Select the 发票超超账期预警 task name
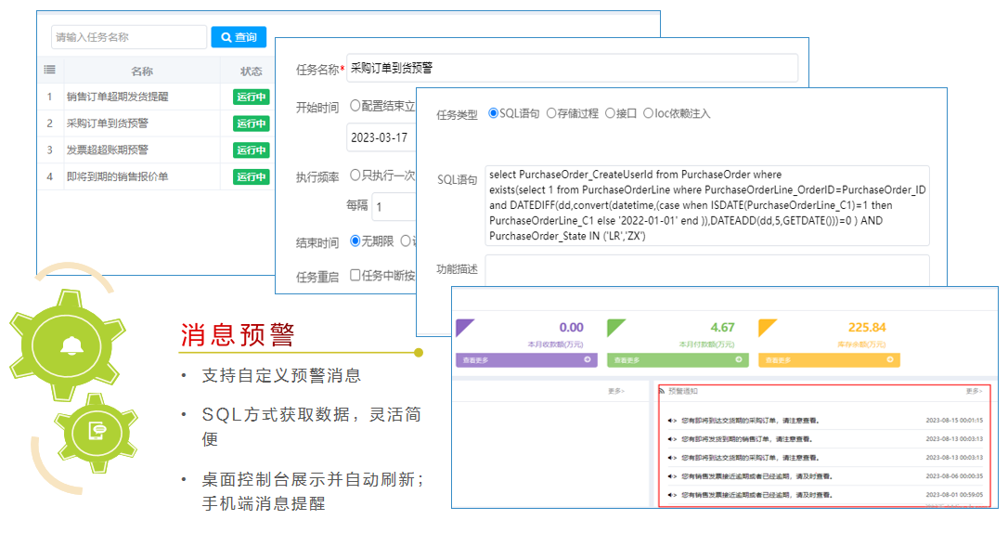Screen dimensions: 1008x546 [108, 149]
